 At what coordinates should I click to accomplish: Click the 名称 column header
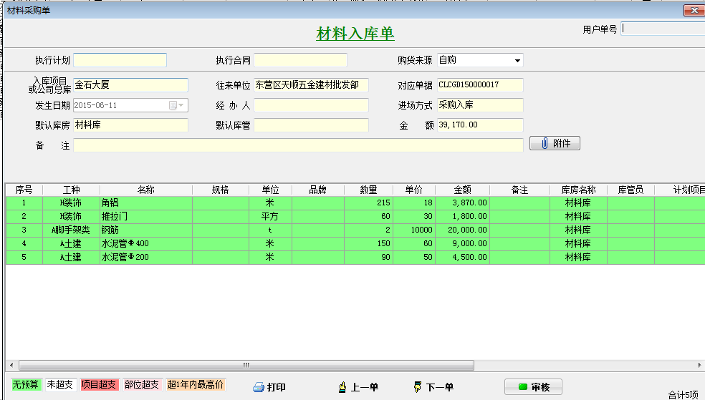[146, 190]
